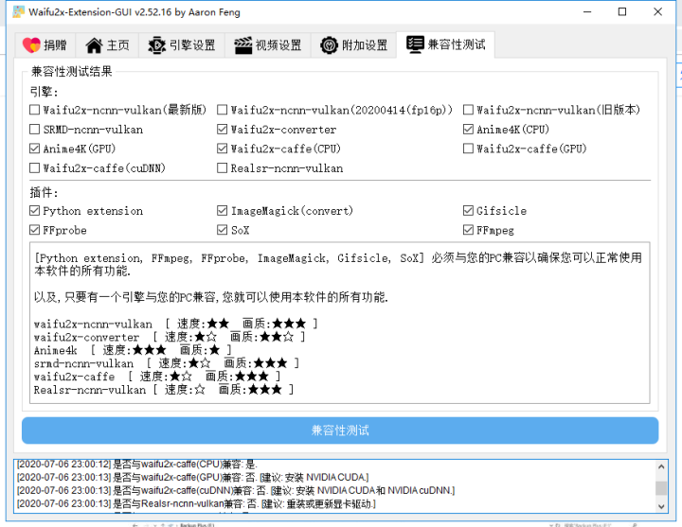The width and height of the screenshot is (682, 527).
Task: Click the heart icon on the 捐赠 tab
Action: (31, 44)
